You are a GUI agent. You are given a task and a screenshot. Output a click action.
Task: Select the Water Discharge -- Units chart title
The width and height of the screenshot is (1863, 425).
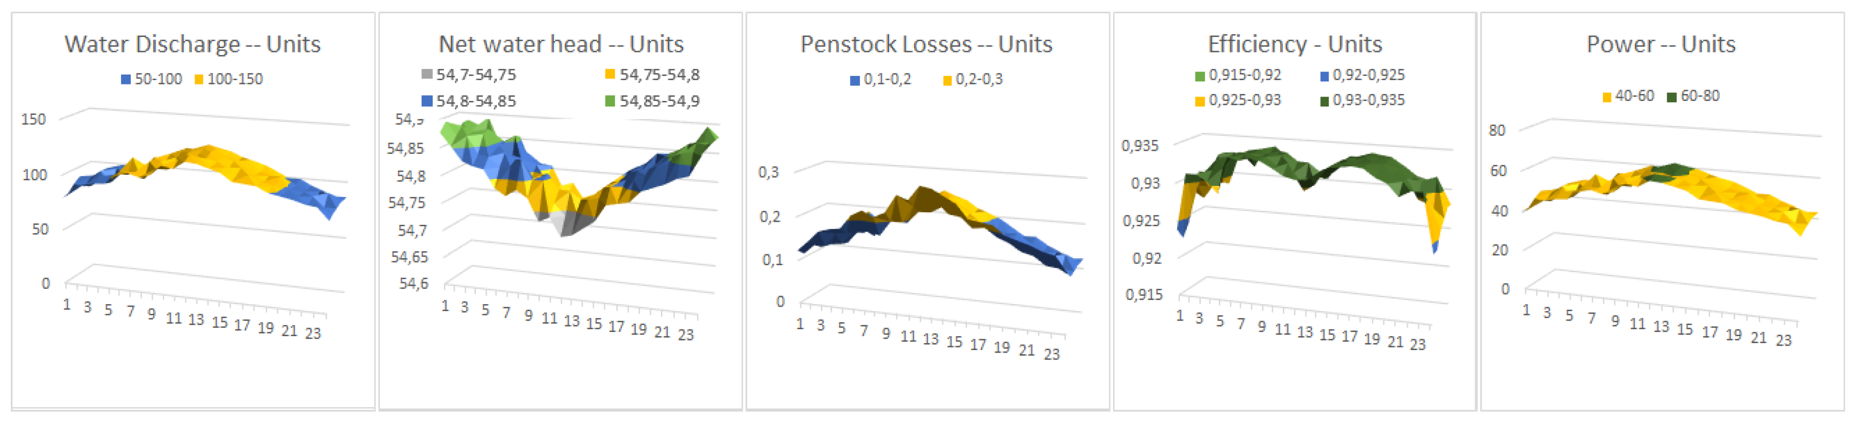pyautogui.click(x=192, y=44)
